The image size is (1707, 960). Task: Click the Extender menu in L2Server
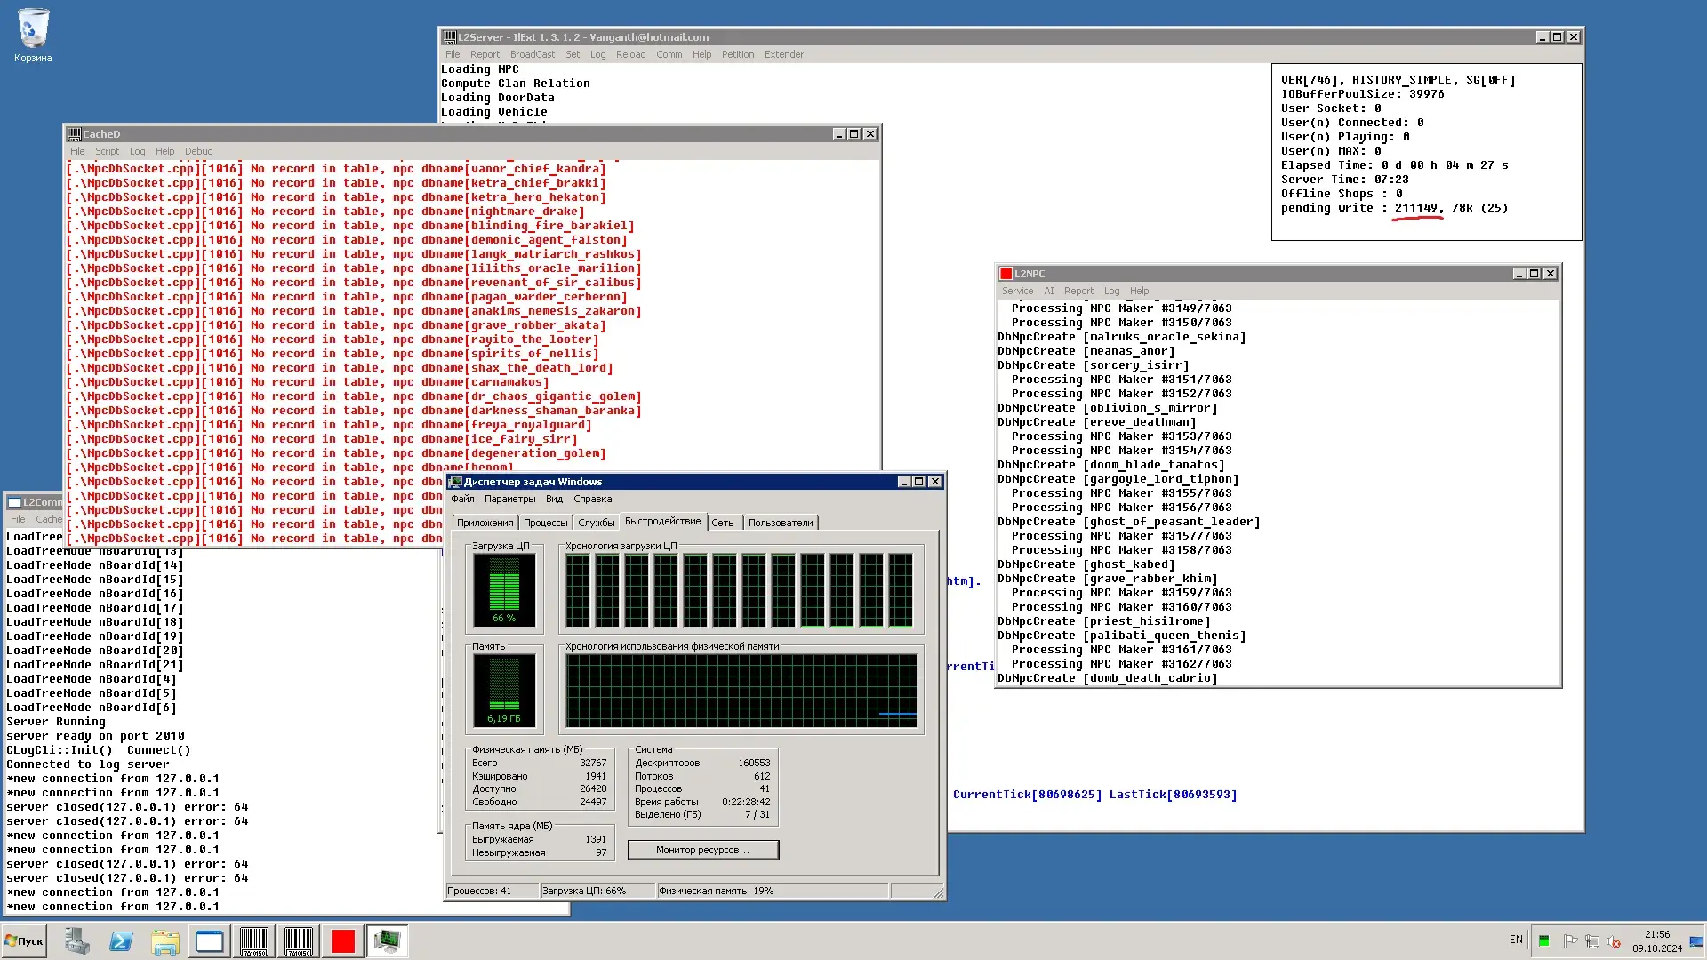(x=784, y=54)
